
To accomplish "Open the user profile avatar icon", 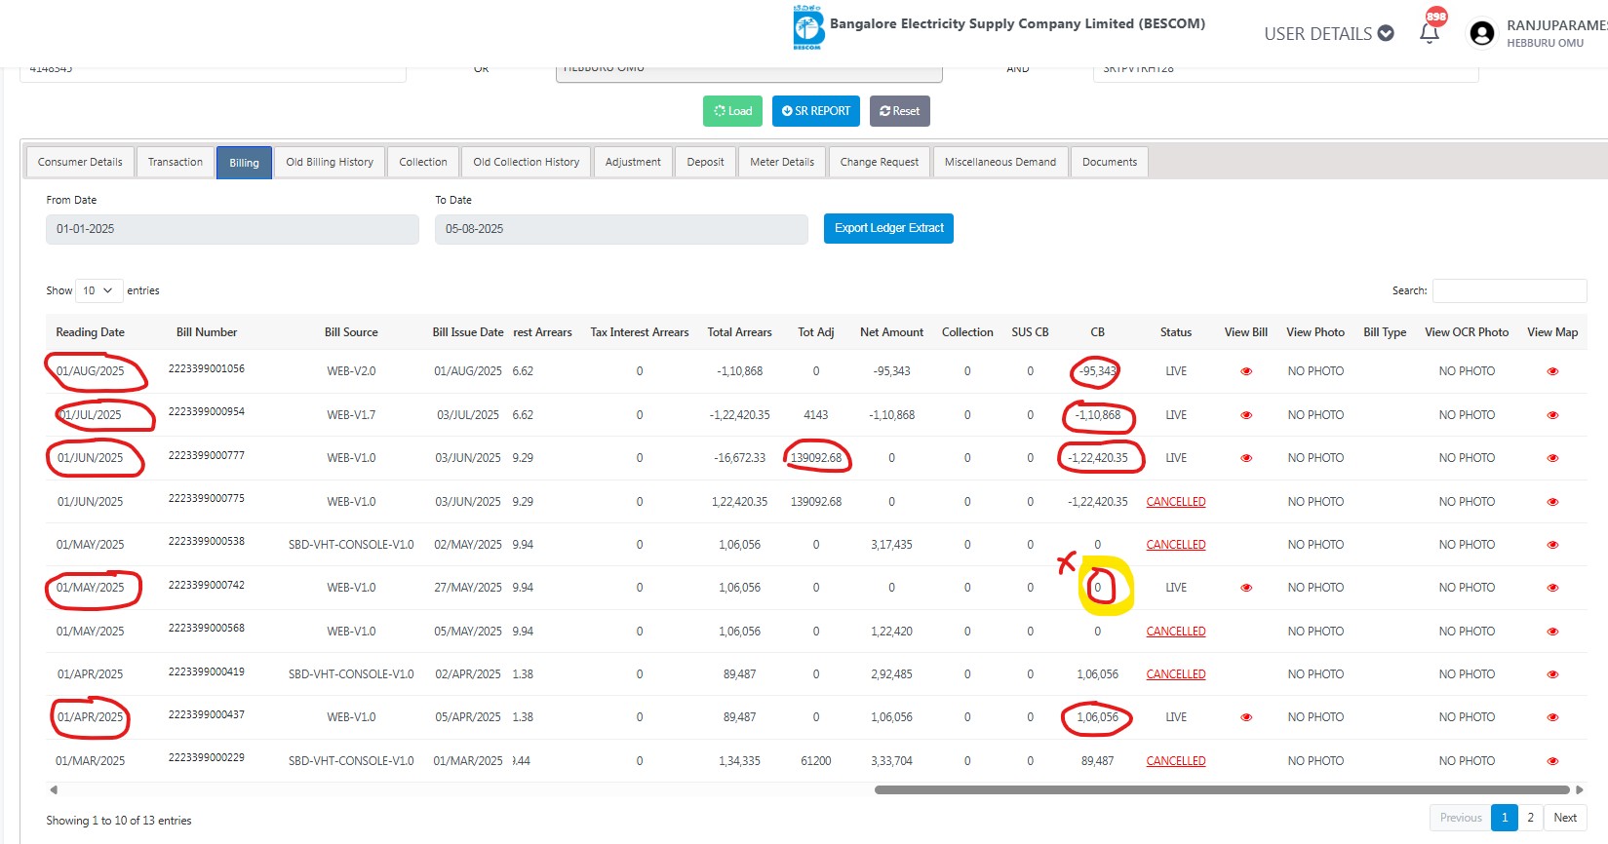I will [x=1481, y=34].
